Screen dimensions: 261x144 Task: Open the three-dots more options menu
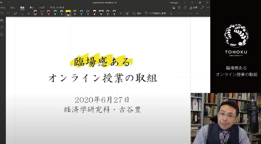[x=208, y=7]
